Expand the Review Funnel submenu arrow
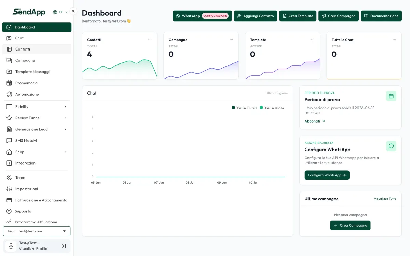Image resolution: width=410 pixels, height=256 pixels. point(65,118)
